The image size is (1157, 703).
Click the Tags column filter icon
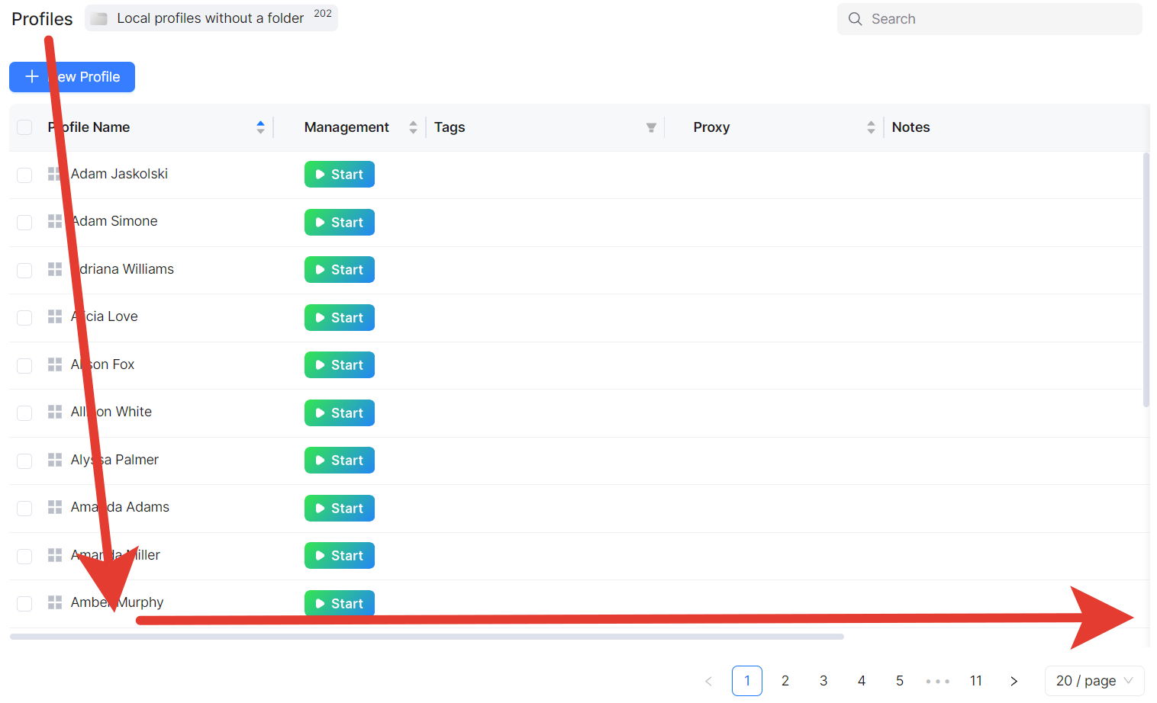[651, 127]
